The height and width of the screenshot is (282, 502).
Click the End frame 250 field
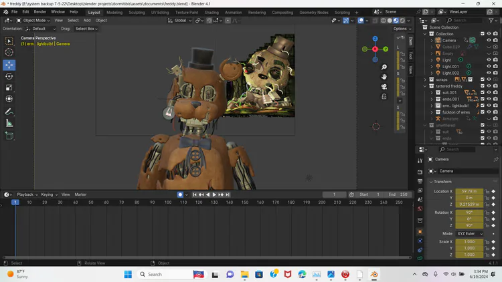pos(398,194)
